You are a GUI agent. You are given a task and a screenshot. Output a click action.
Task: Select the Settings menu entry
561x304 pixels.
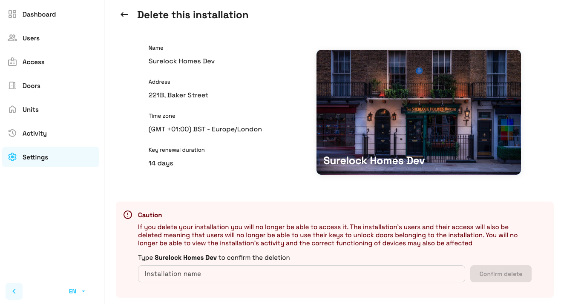click(51, 157)
